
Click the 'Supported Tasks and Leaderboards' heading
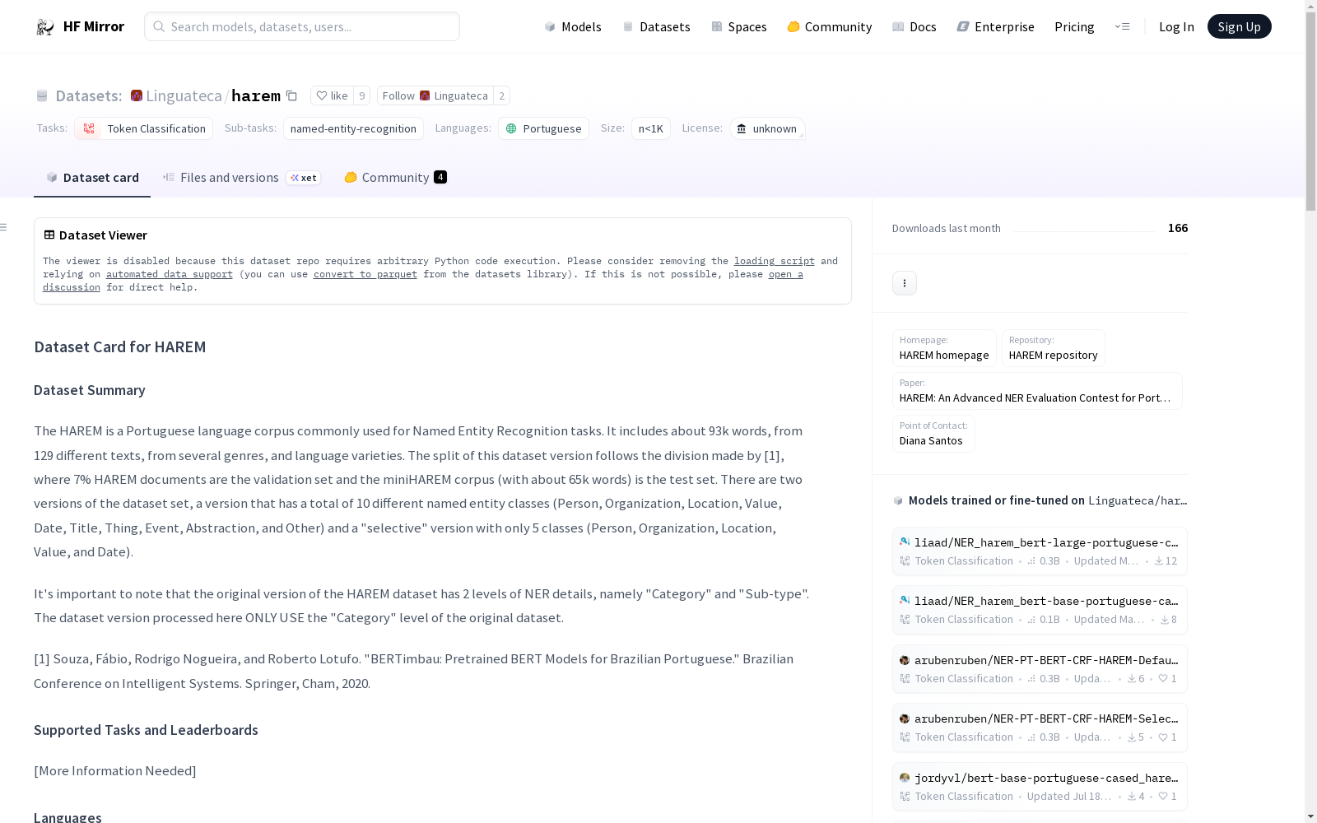click(x=146, y=730)
